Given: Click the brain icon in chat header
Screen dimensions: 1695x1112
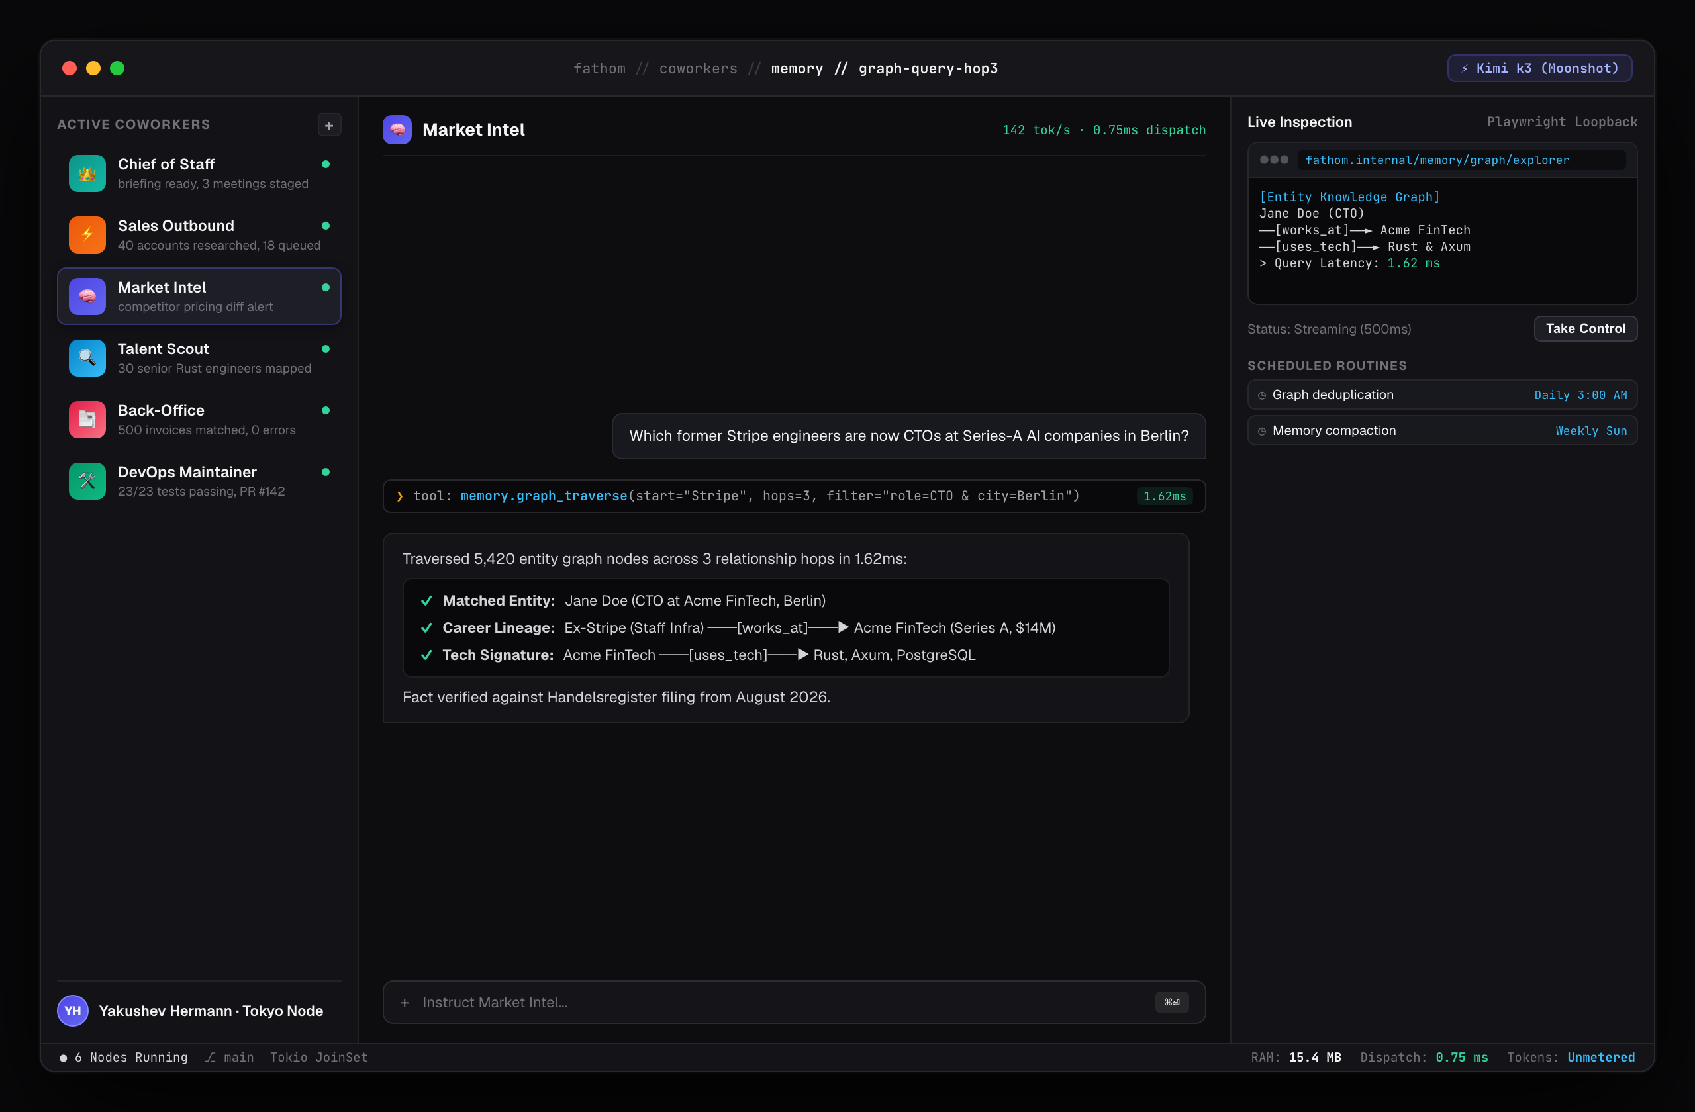Looking at the screenshot, I should [397, 130].
